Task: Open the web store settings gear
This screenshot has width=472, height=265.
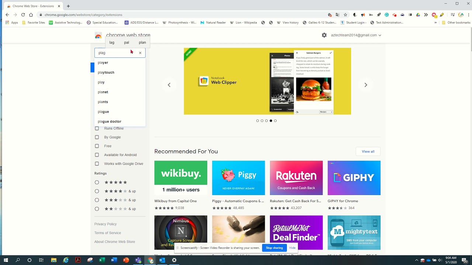Action: pyautogui.click(x=324, y=35)
